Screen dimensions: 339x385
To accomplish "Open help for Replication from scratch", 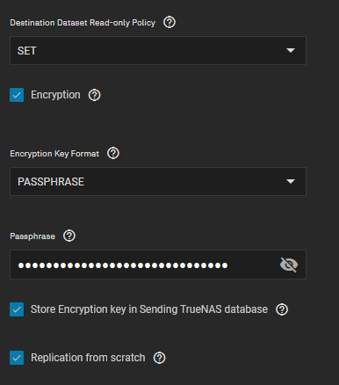I will coord(159,358).
